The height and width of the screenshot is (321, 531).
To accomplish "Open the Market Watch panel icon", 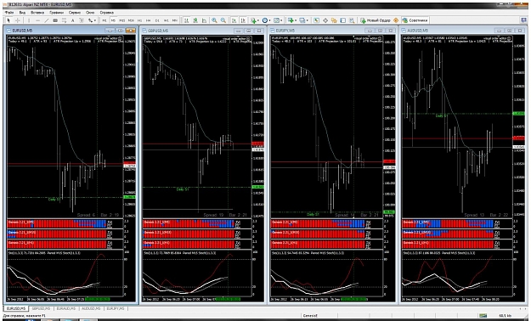I will point(316,20).
